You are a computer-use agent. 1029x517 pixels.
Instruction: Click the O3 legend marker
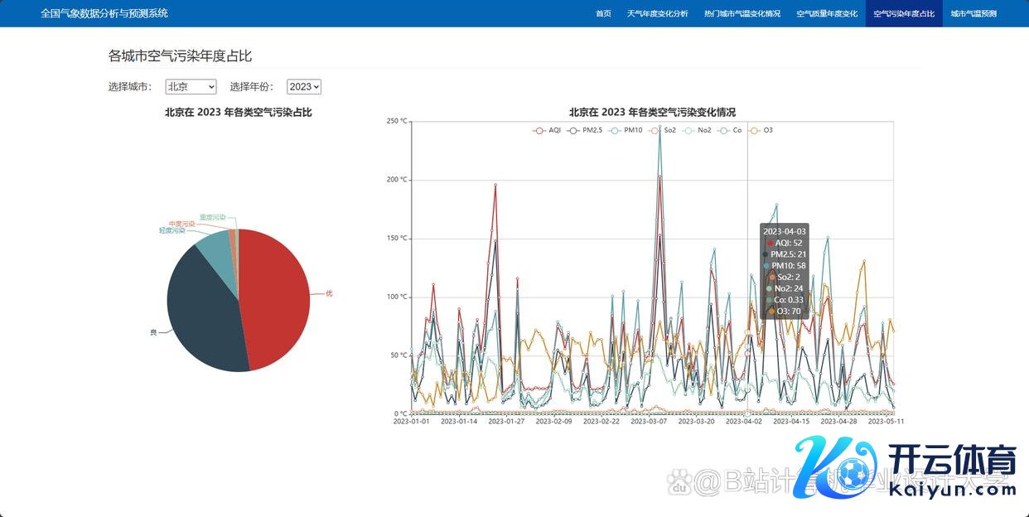pos(761,130)
